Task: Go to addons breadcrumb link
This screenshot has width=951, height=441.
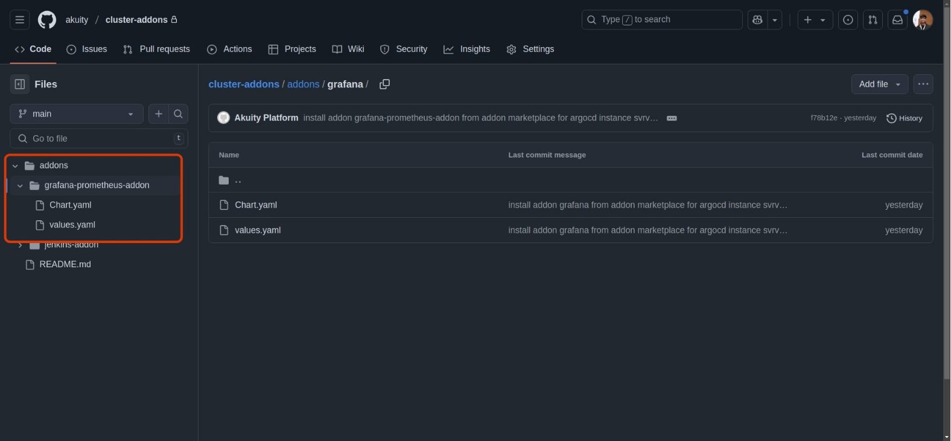Action: point(303,84)
